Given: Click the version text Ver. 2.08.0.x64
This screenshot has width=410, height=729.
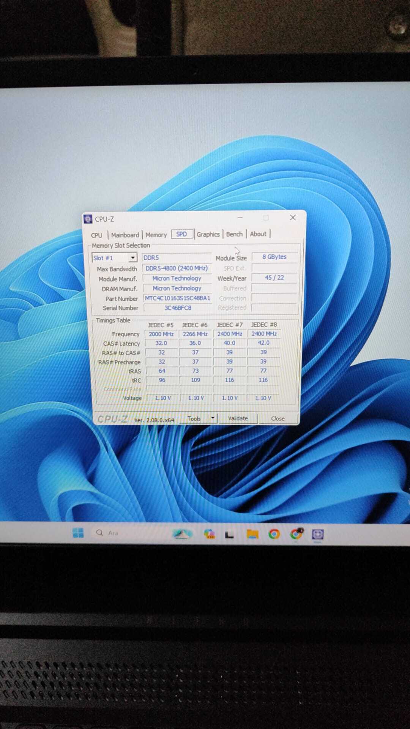Looking at the screenshot, I should [x=154, y=420].
